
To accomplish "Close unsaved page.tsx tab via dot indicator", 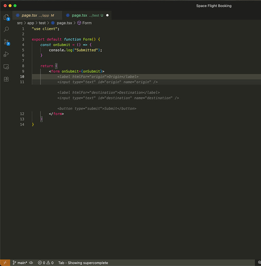I will (107, 15).
